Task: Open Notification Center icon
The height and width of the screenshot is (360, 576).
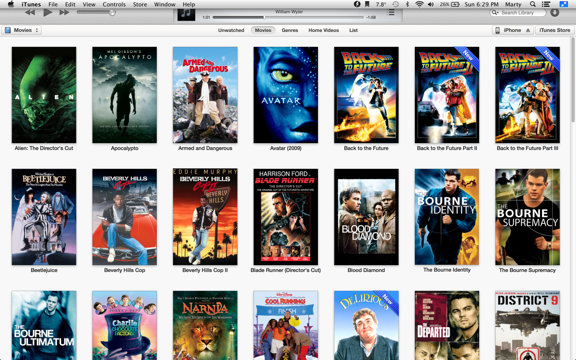Action: coord(546,4)
